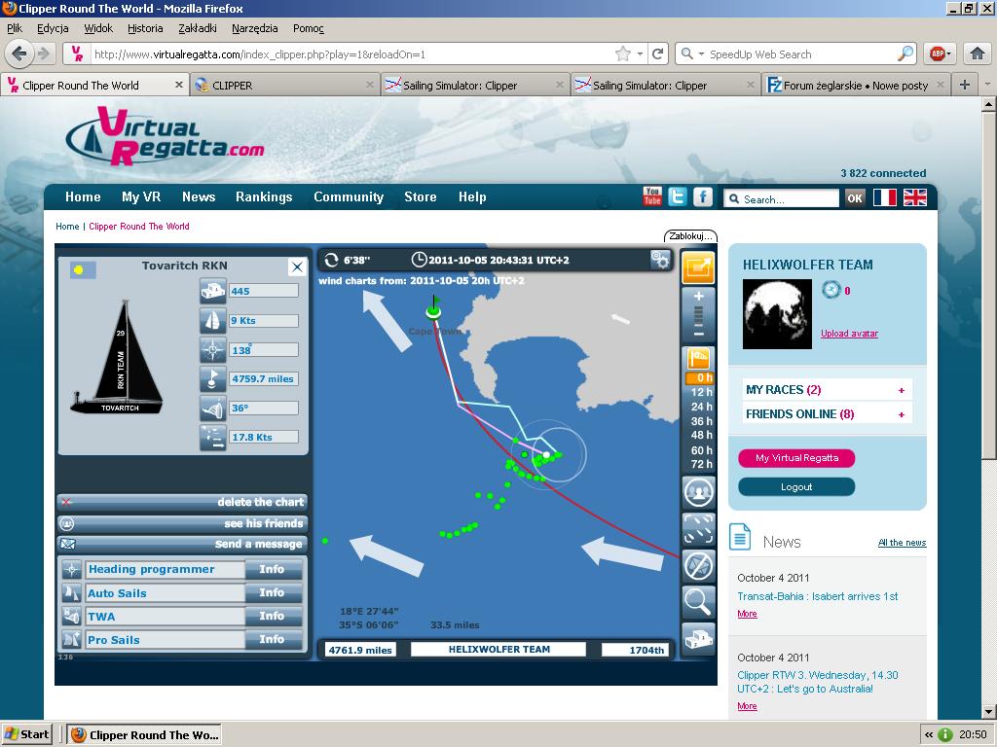The image size is (997, 747).
Task: Open the podium rankings icon on map toolbar
Action: [x=698, y=639]
